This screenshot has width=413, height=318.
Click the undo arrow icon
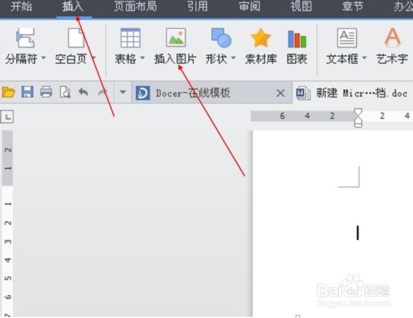click(83, 92)
